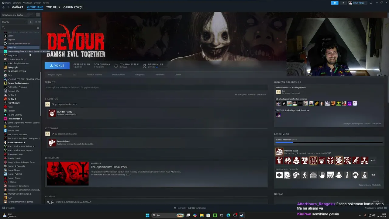Click the +98 more locked achievements
The height and width of the screenshot is (219, 389).
pos(373,175)
